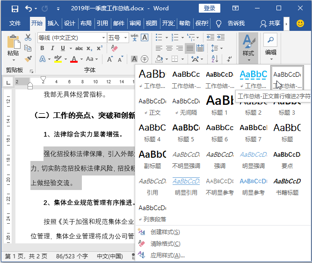Image resolution: width=312 pixels, height=263 pixels.
Task: Increase font size with grow font icon
Action: (x=110, y=59)
